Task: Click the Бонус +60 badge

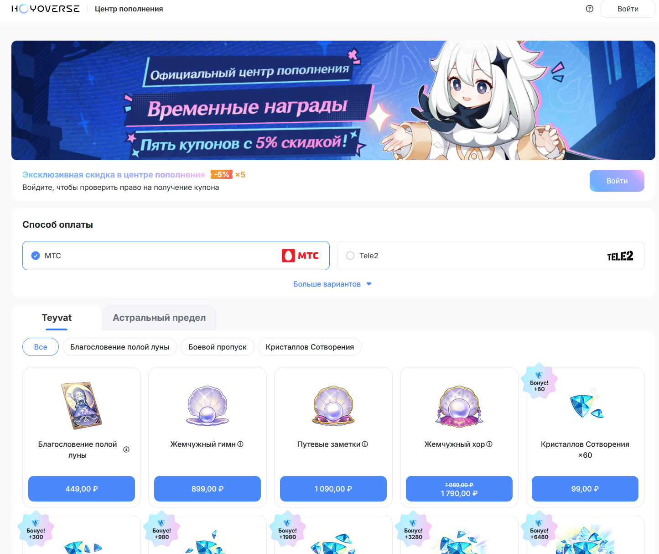Action: (539, 382)
